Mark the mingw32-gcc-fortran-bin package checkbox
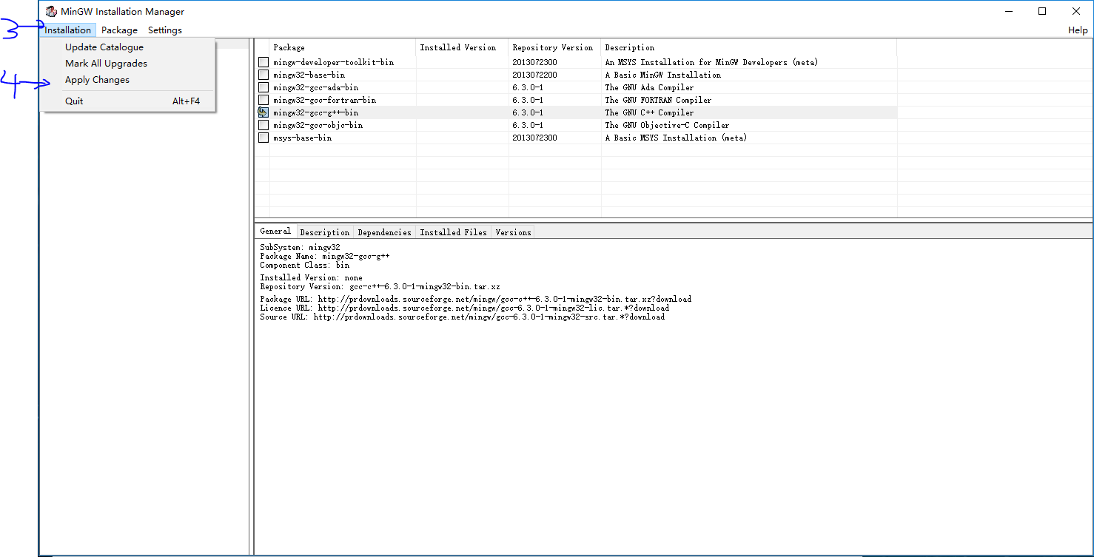1094x557 pixels. [x=264, y=100]
